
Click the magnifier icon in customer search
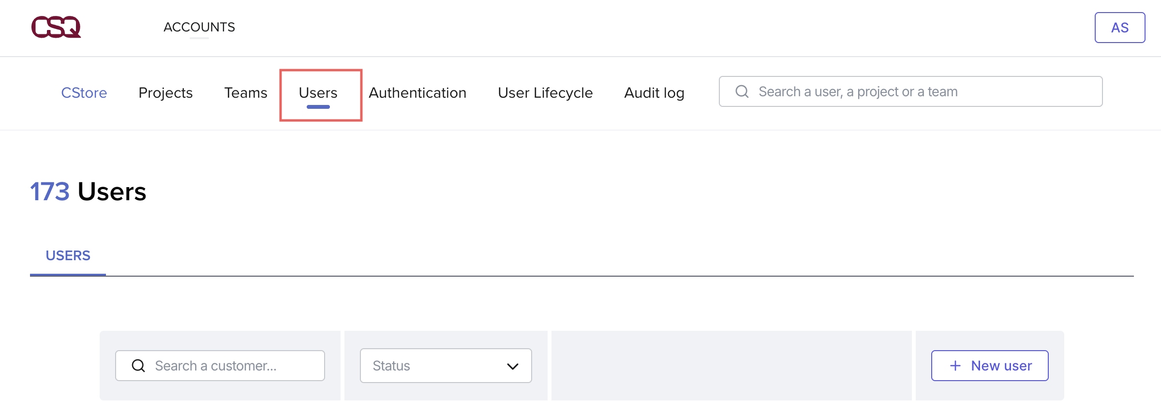[138, 366]
